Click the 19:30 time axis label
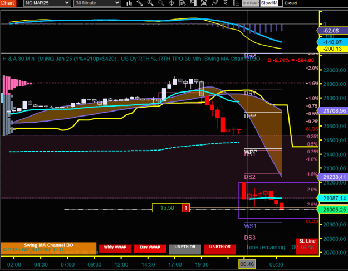The height and width of the screenshot is (271, 348). pyautogui.click(x=202, y=264)
